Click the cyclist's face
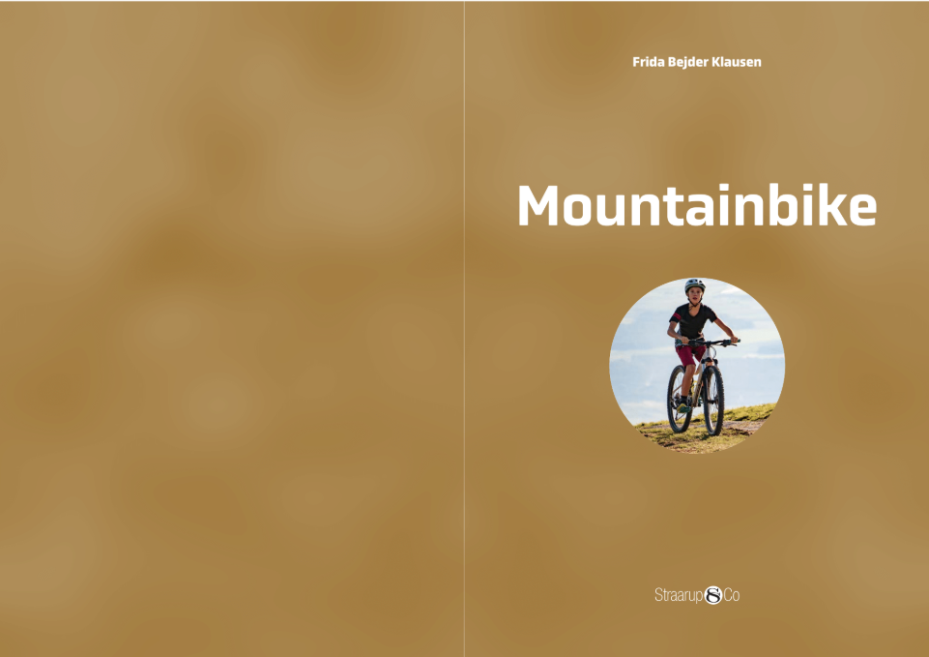 pos(694,295)
